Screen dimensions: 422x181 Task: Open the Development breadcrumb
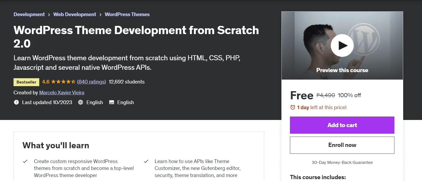[x=29, y=15]
